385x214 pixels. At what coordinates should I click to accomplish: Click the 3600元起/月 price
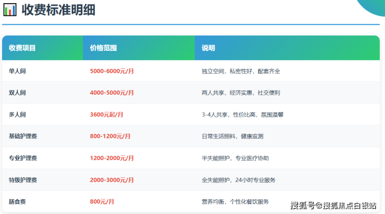107,115
